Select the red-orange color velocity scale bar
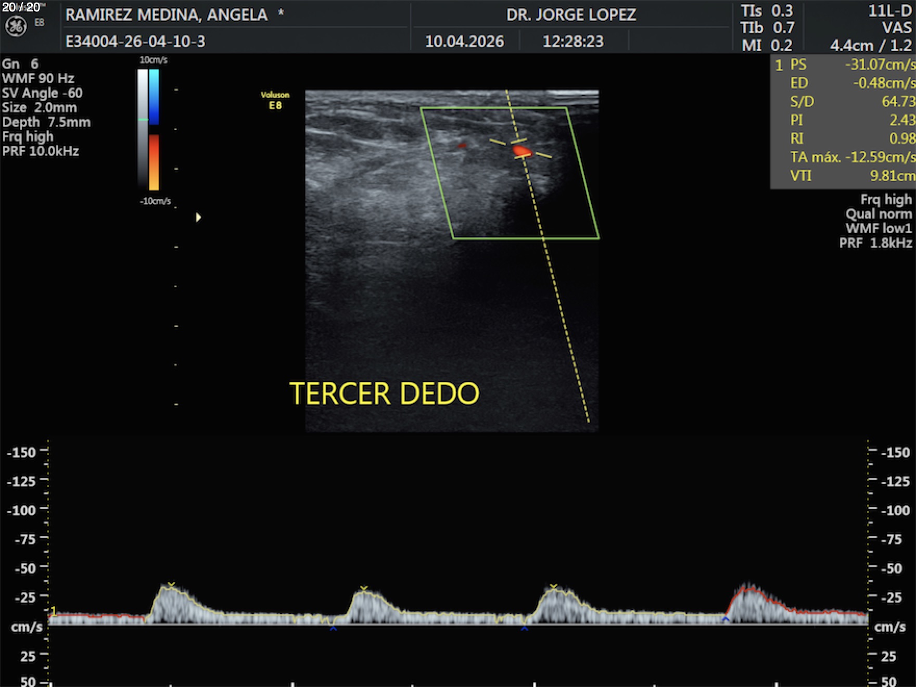Viewport: 916px width, 687px height. click(x=154, y=162)
